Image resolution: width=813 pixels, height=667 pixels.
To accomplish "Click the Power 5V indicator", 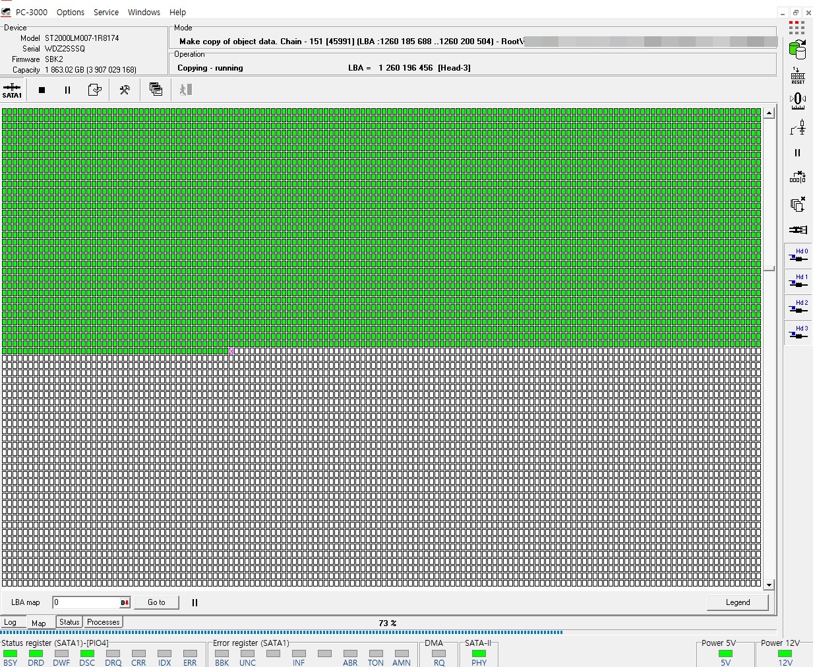I will tap(725, 654).
